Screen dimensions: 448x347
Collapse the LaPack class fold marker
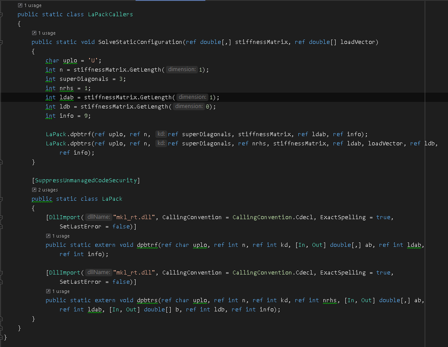1,199
